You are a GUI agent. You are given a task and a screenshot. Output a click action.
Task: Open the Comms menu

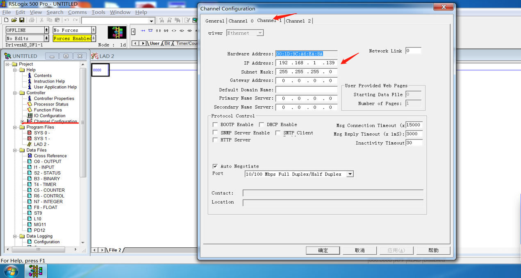(x=77, y=12)
